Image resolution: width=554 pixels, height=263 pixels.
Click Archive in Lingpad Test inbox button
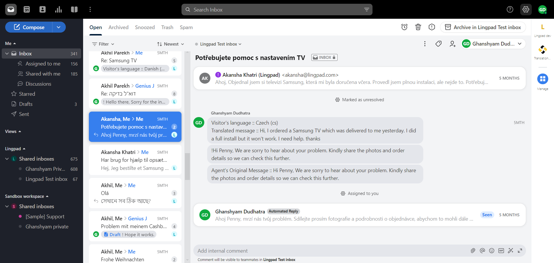[483, 27]
